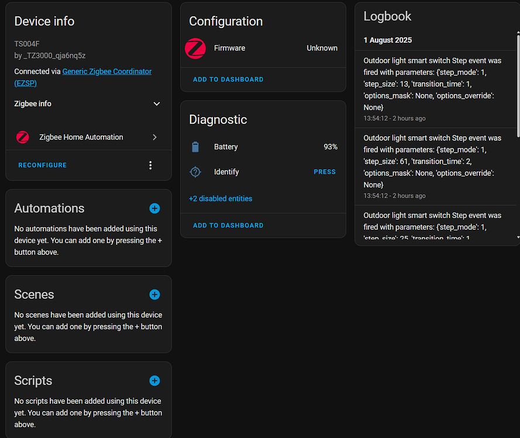
Task: Expand the Zigbee Home Automation integration entry
Action: coord(156,137)
